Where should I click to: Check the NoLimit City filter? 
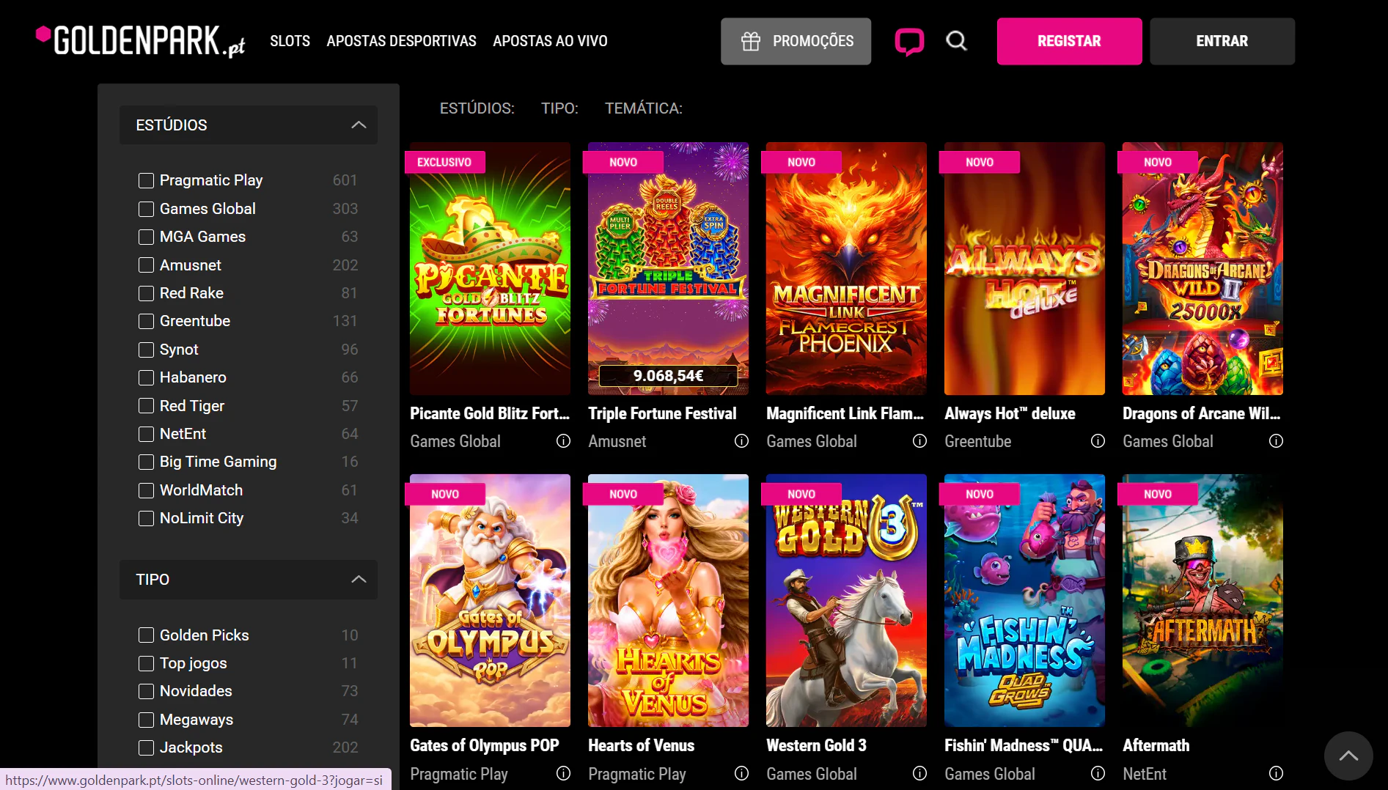(146, 518)
